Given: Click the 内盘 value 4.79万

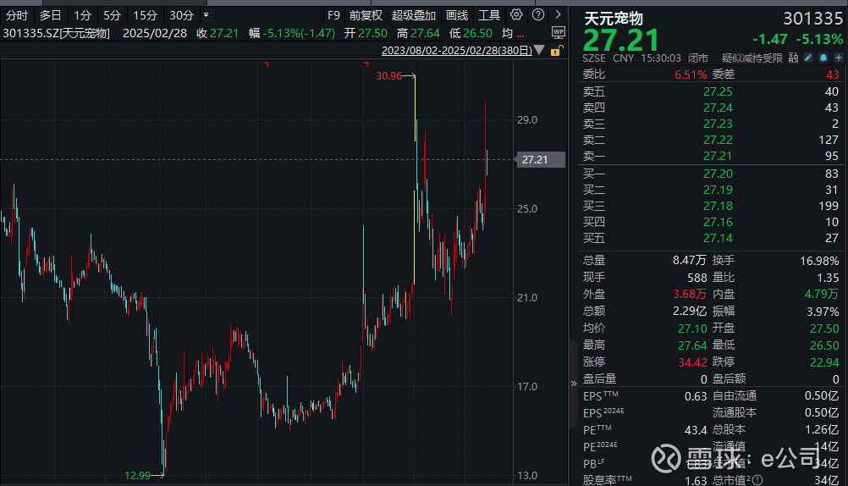Looking at the screenshot, I should (822, 294).
